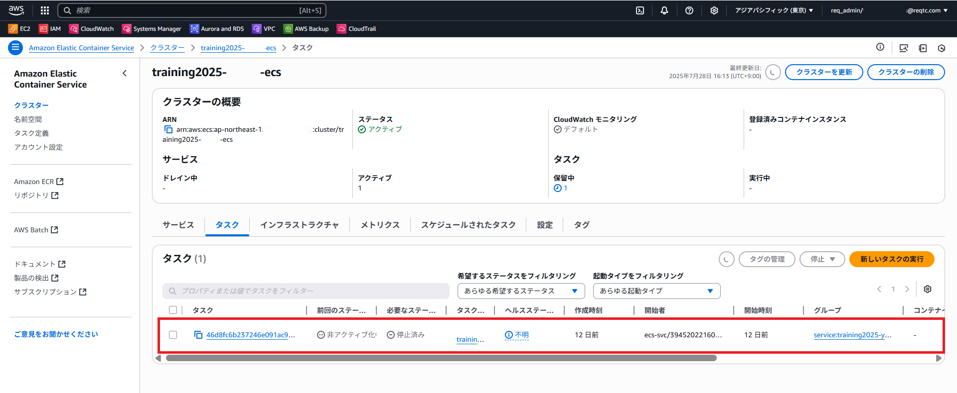This screenshot has width=957, height=393.
Task: Open the service:training2025 group link
Action: (x=852, y=335)
